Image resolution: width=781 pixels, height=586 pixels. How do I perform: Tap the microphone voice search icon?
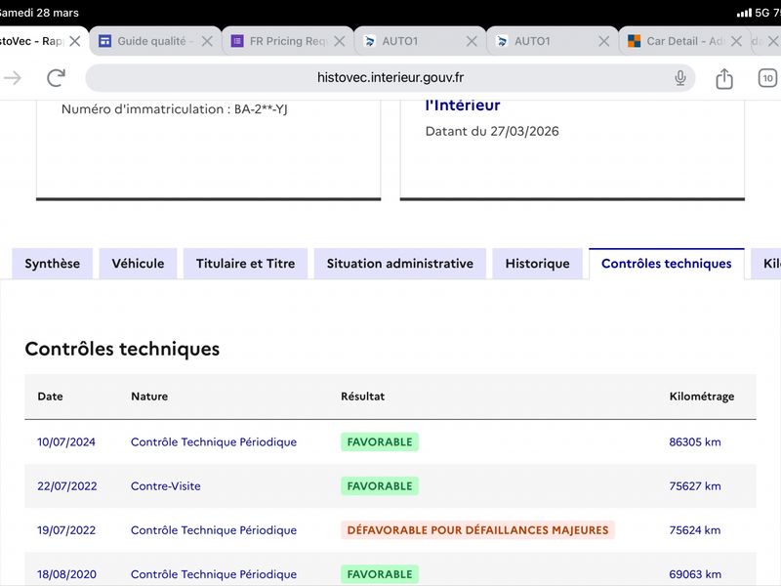[x=680, y=78]
